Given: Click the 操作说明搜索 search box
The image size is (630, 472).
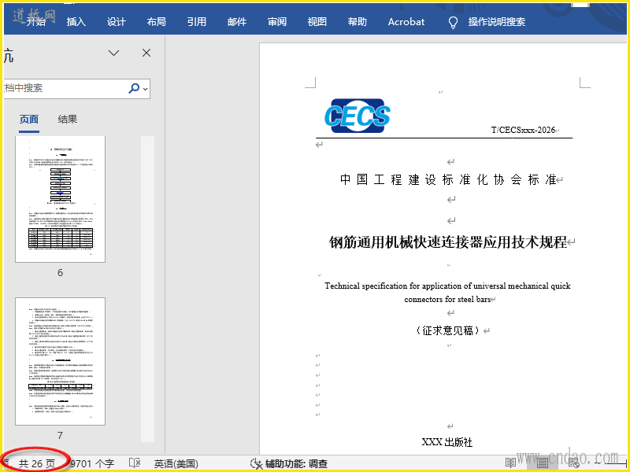Looking at the screenshot, I should [x=497, y=22].
